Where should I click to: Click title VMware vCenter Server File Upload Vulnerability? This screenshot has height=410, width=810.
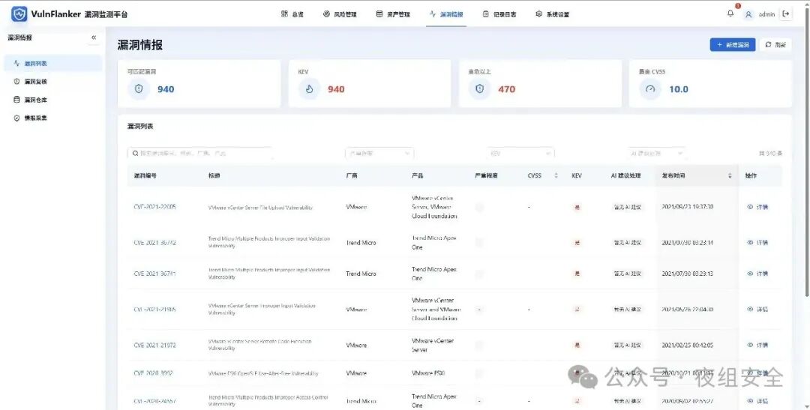tap(260, 207)
